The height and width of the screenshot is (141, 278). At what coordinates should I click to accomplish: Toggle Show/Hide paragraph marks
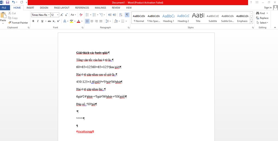pos(127,15)
